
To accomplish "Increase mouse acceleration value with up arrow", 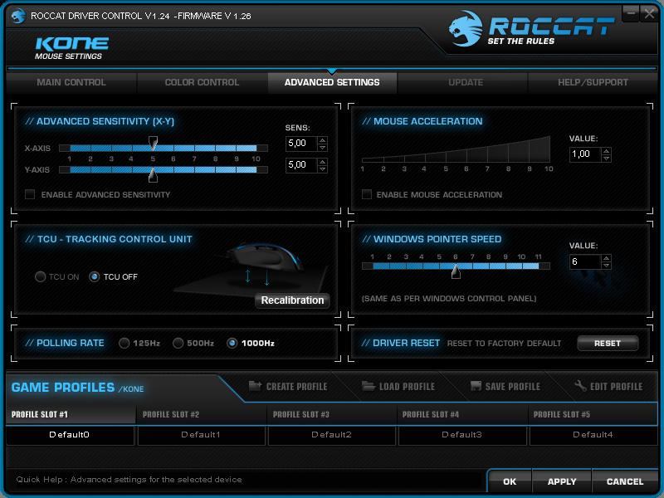I will pos(606,151).
